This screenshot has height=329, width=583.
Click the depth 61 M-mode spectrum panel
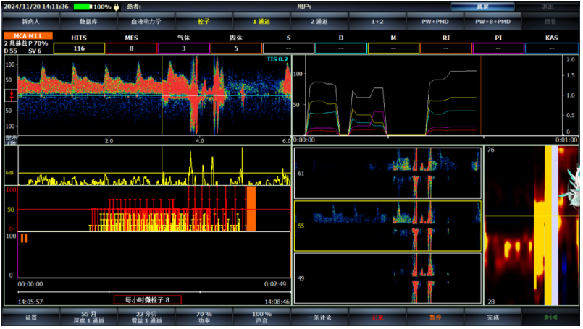[387, 173]
